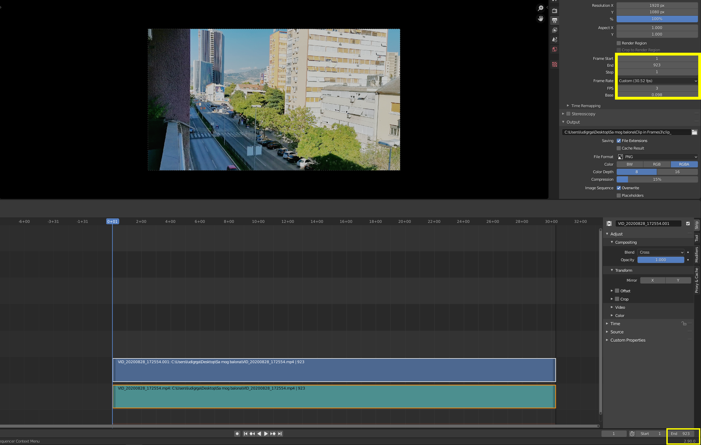Open the output folder browser icon
Screen dimensions: 701x445
694,132
